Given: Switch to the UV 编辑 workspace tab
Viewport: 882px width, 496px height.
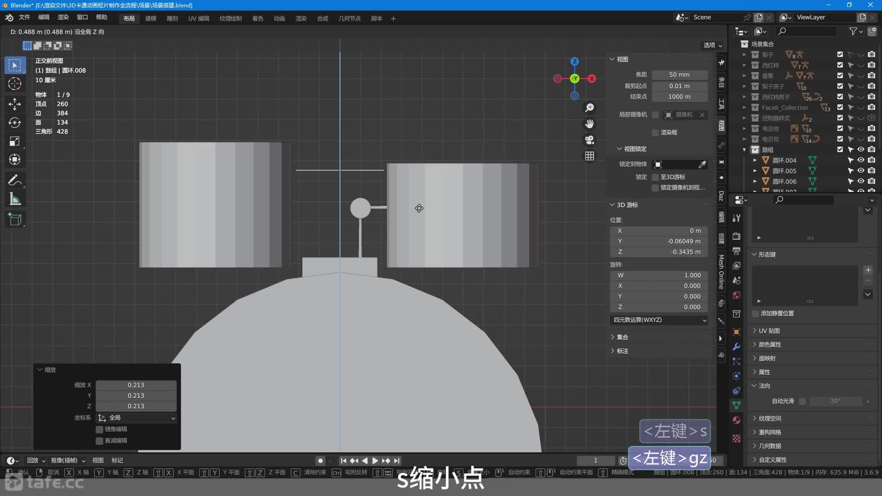Looking at the screenshot, I should [198, 18].
